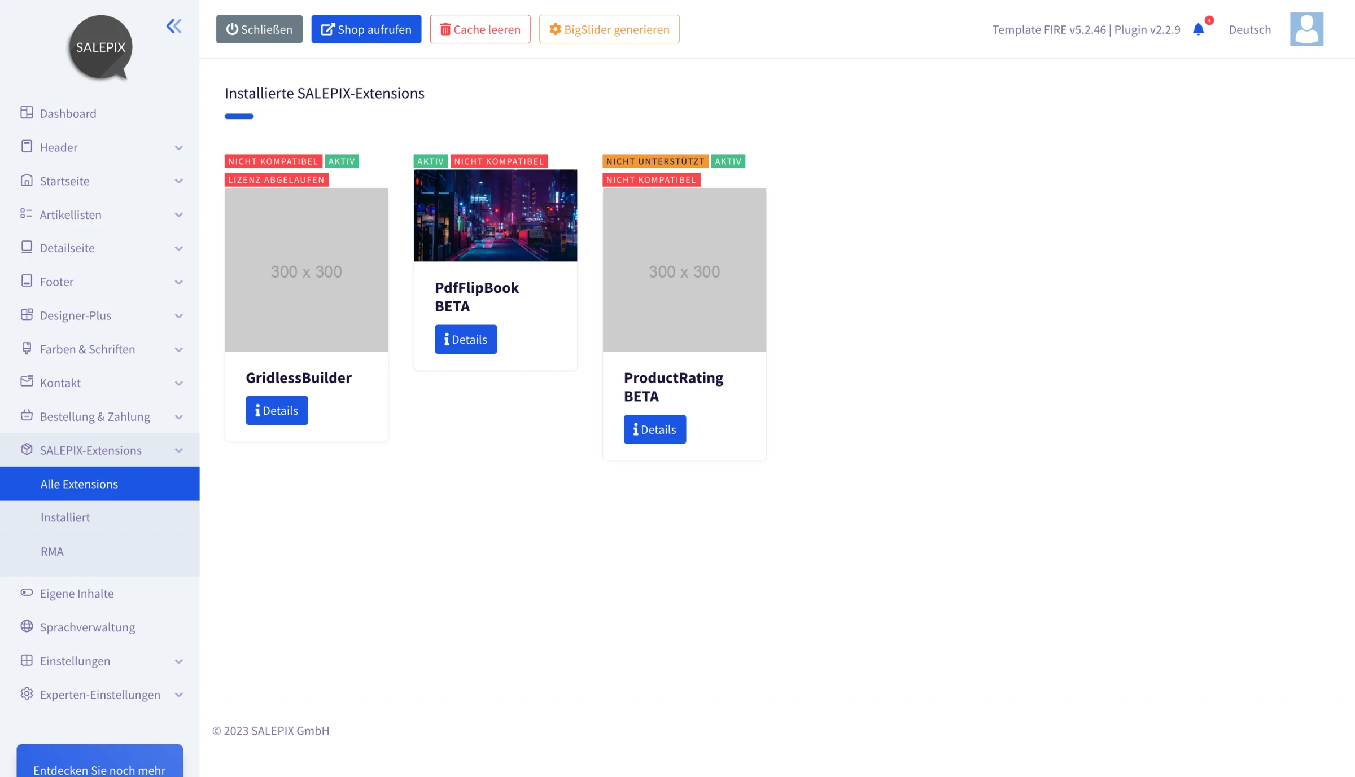The image size is (1355, 777).
Task: Click the Dashboard icon in sidebar
Action: 27,113
